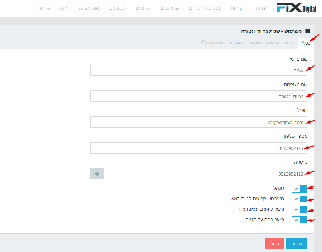Viewport: 322px width, 252px height.
Task: Toggle the מנהל switch
Action: (x=299, y=189)
